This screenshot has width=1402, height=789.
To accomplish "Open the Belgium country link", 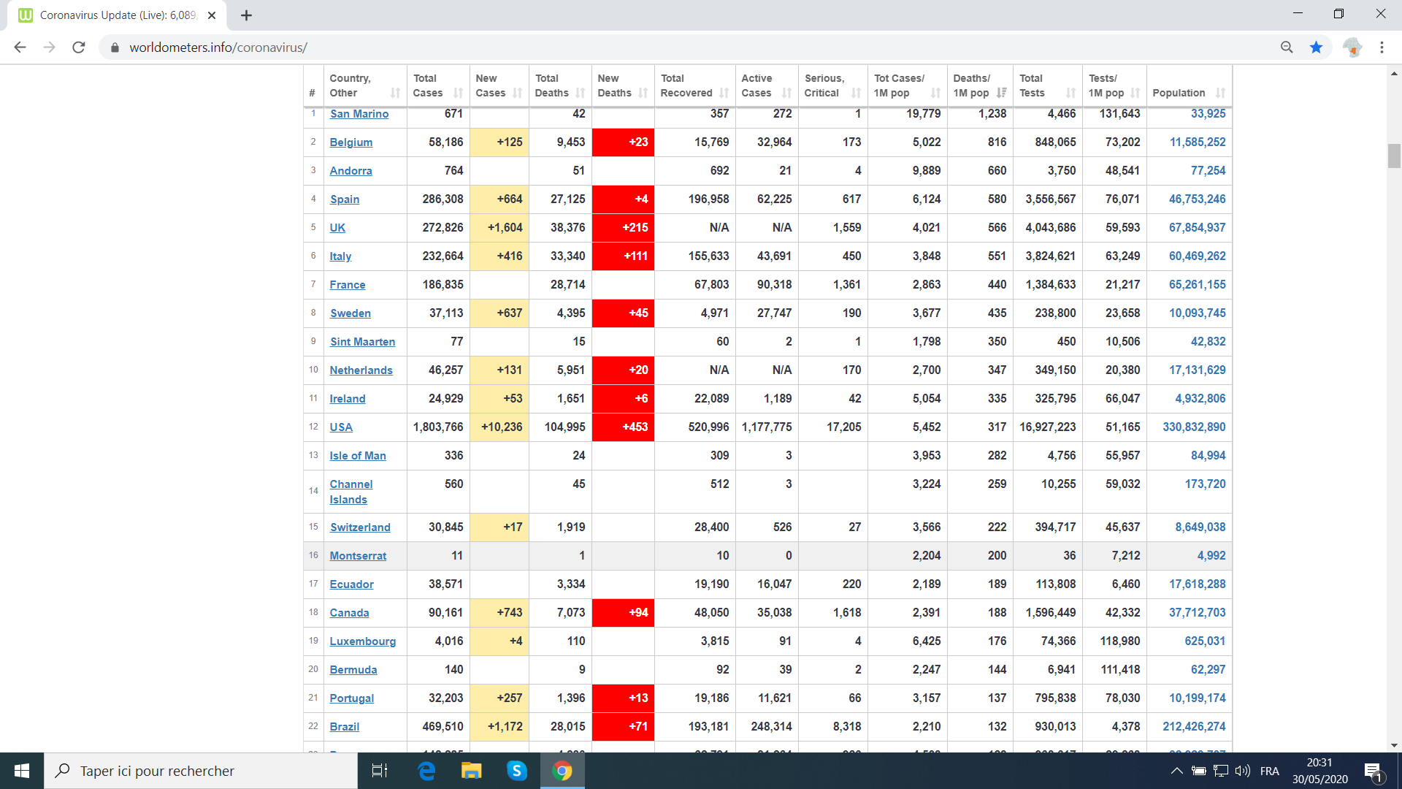I will 350,142.
